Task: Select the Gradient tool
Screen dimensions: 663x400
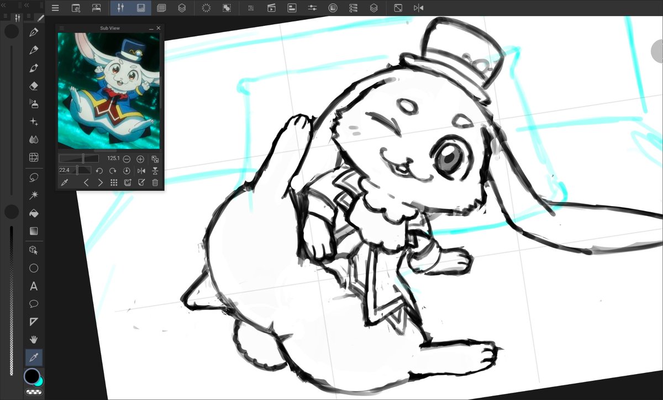Action: (34, 231)
